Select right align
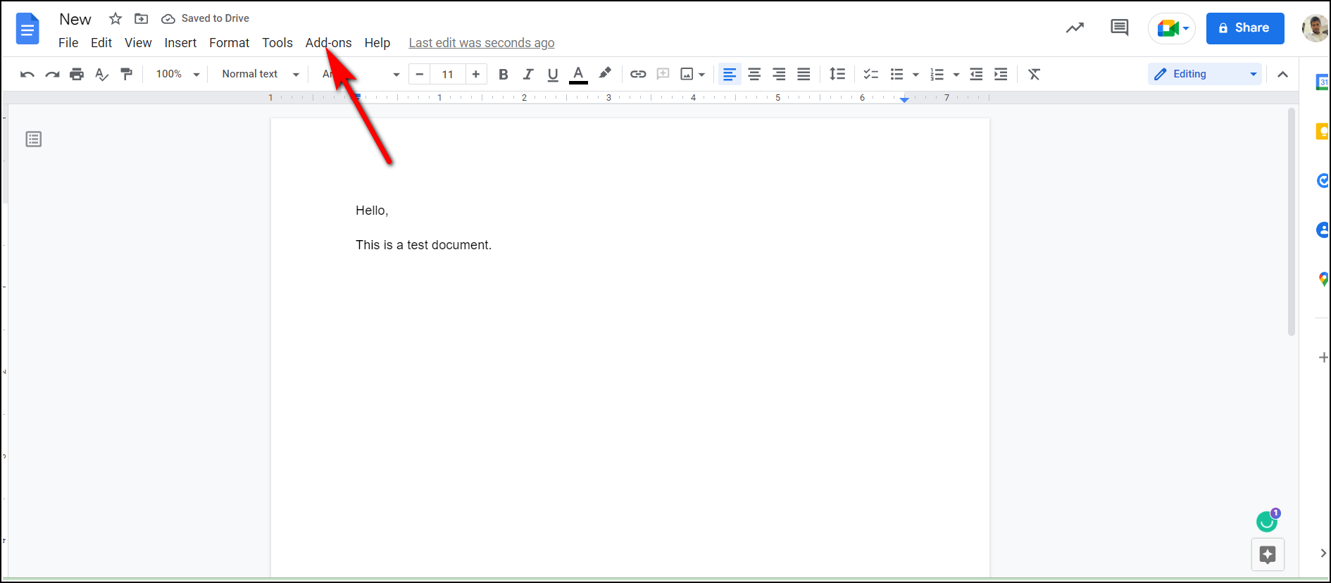The height and width of the screenshot is (583, 1331). [x=779, y=74]
